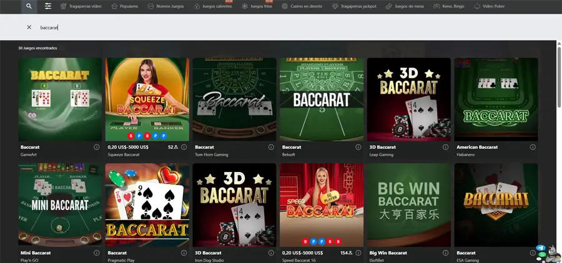
Task: Switch to Nuevos Juegos category
Action: (165, 6)
